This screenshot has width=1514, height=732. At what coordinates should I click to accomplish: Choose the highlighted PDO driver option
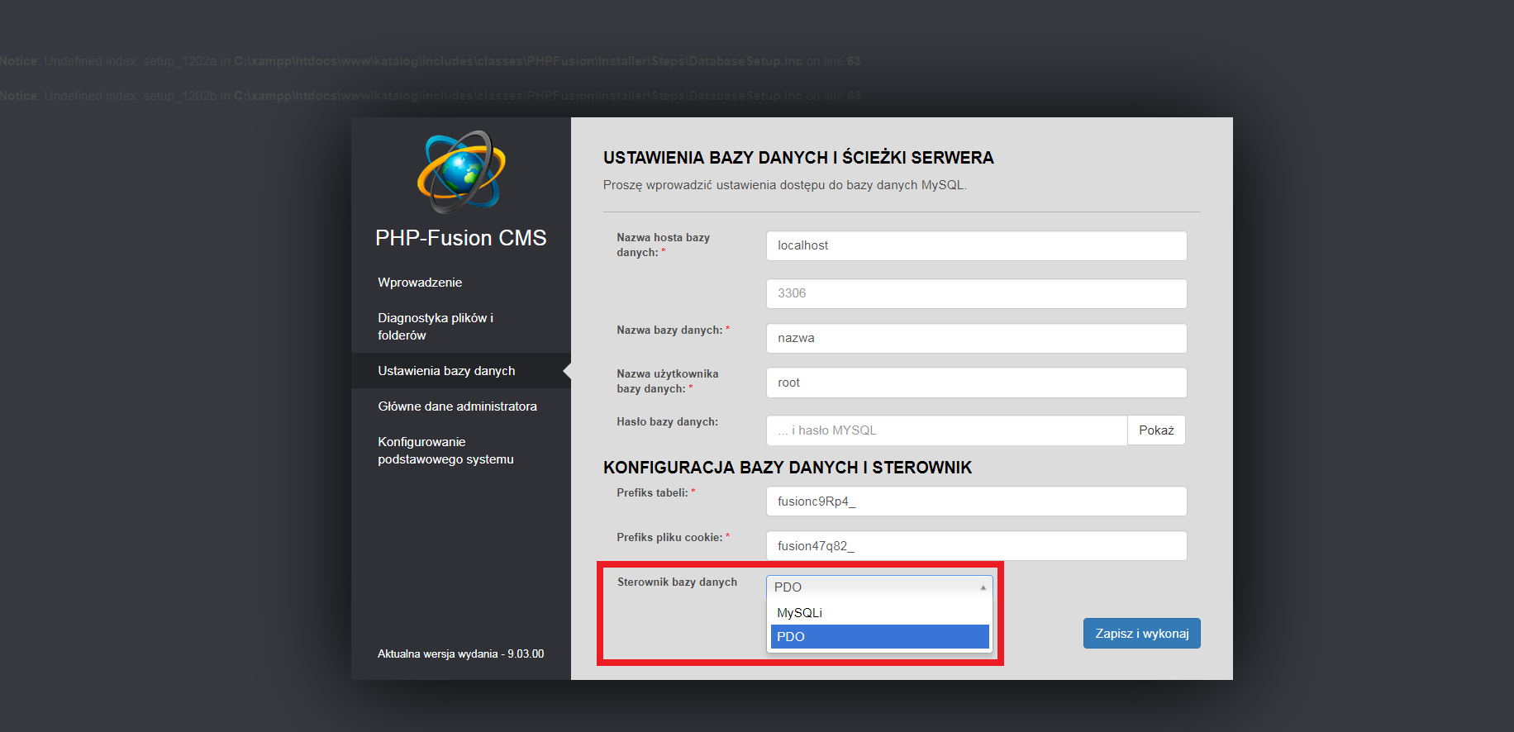(879, 637)
